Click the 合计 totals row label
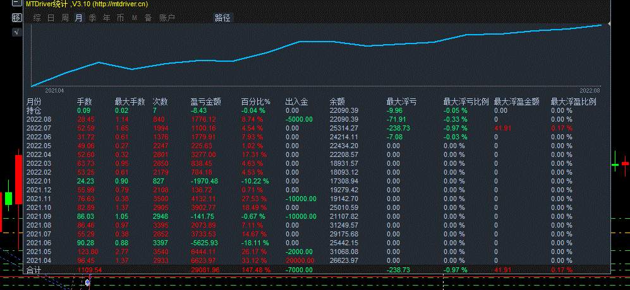This screenshot has width=630, height=290. [33, 270]
